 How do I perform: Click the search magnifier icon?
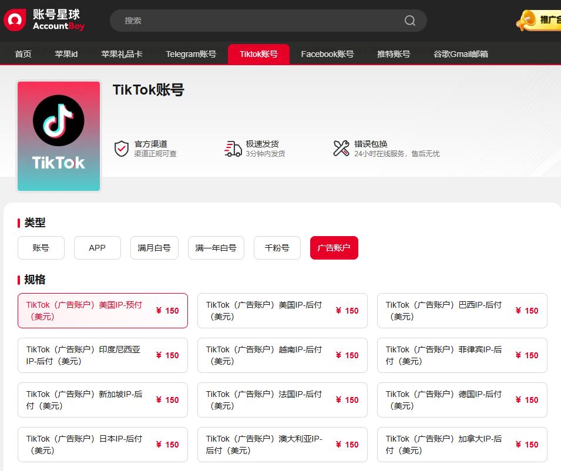[409, 20]
